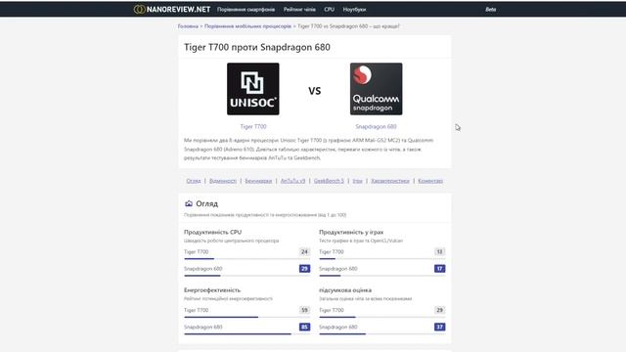Jump to Ігри section anchor
The height and width of the screenshot is (352, 626).
[x=357, y=181]
